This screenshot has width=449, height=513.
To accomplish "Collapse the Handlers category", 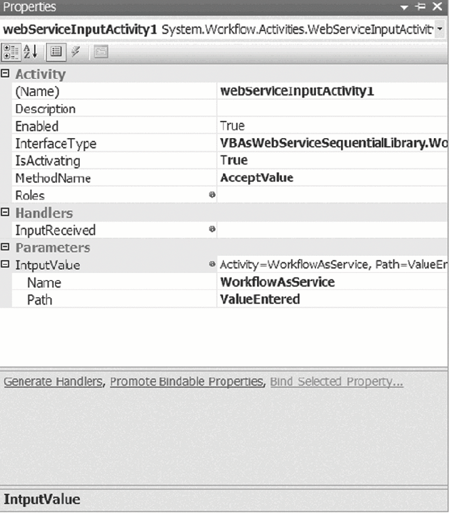I will coord(5,213).
